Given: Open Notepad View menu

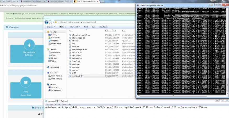Looking at the screenshot, I should click(64, 105).
